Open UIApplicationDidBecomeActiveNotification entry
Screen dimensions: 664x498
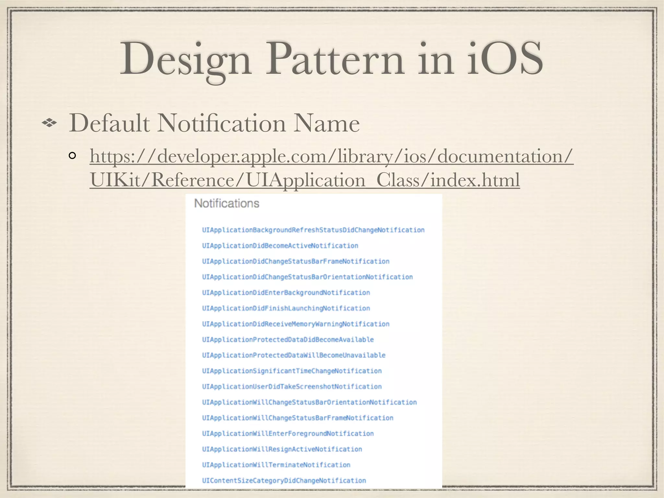coord(280,246)
